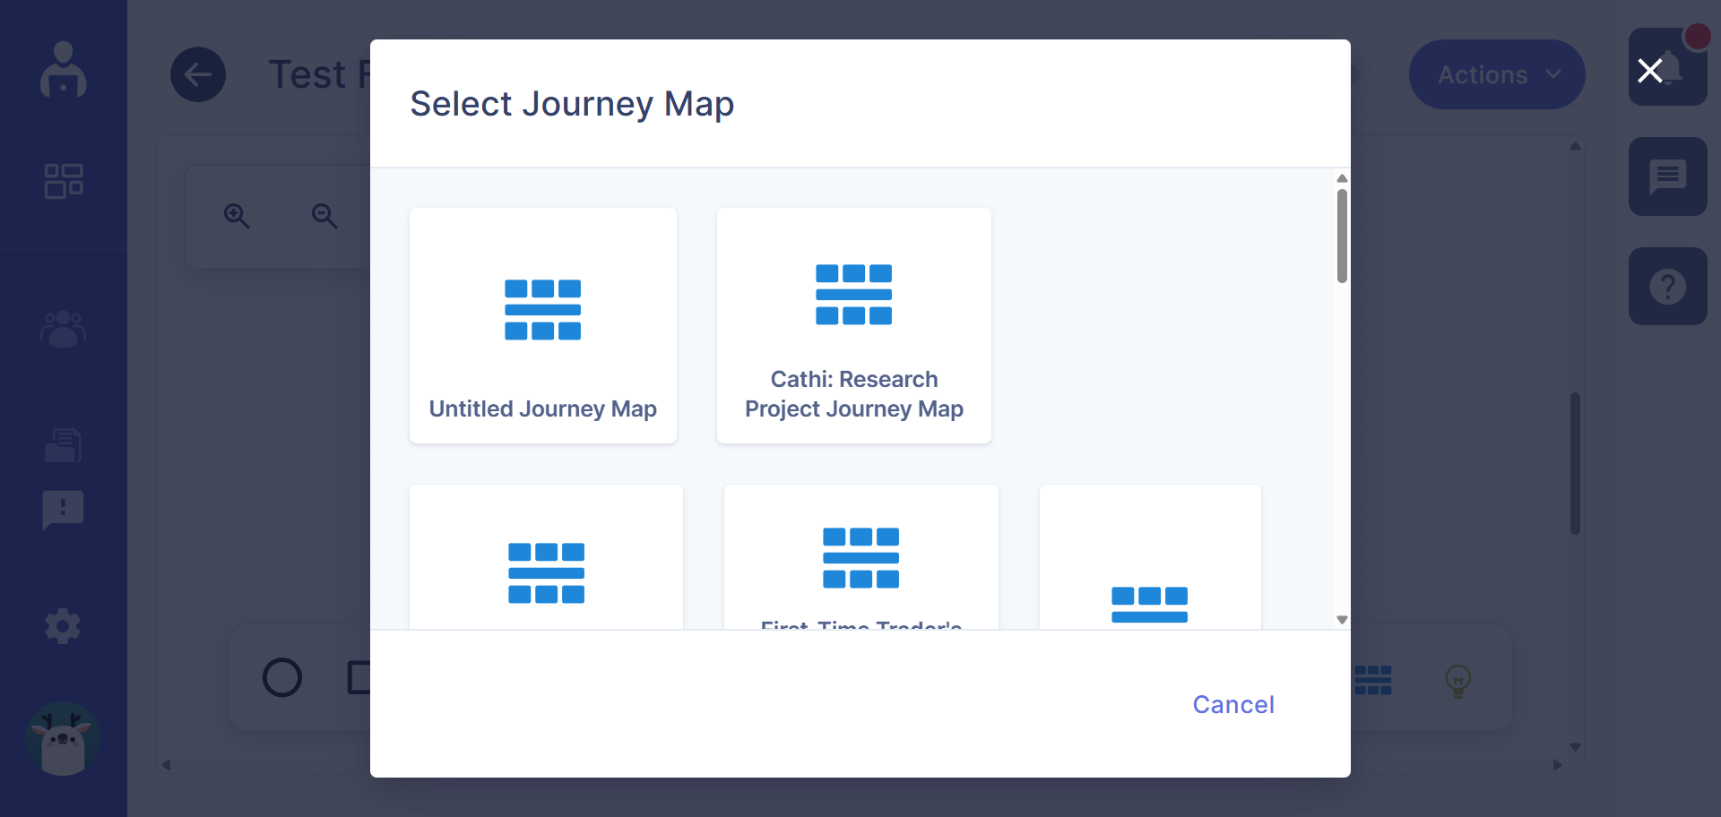Close the dialog with the X button

point(1650,71)
